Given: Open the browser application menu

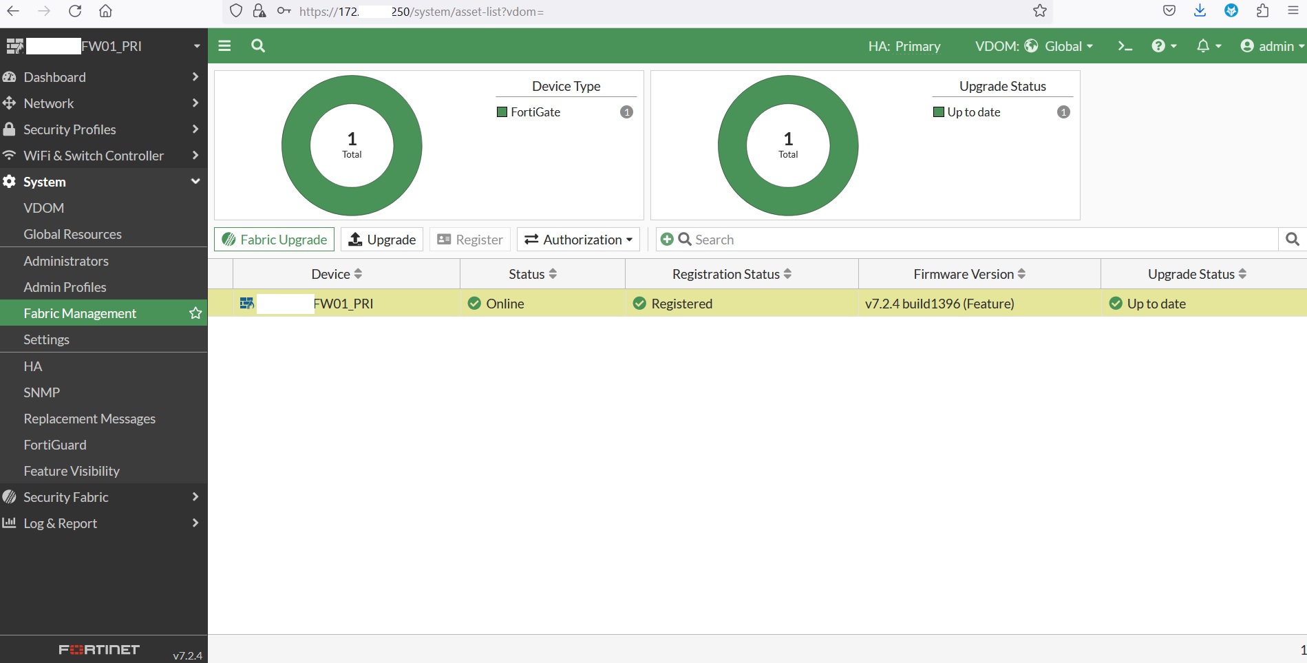Looking at the screenshot, I should coord(1293,11).
